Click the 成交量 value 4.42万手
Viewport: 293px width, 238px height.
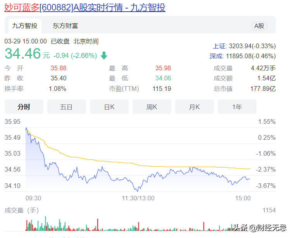(263, 68)
